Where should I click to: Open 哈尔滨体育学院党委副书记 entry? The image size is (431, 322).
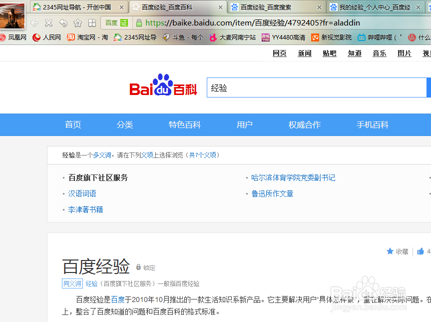pyautogui.click(x=293, y=178)
